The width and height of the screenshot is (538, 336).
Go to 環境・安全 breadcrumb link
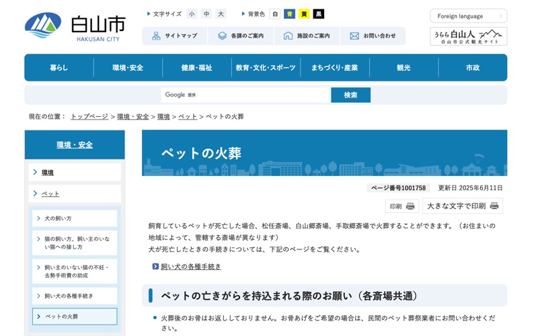[133, 116]
